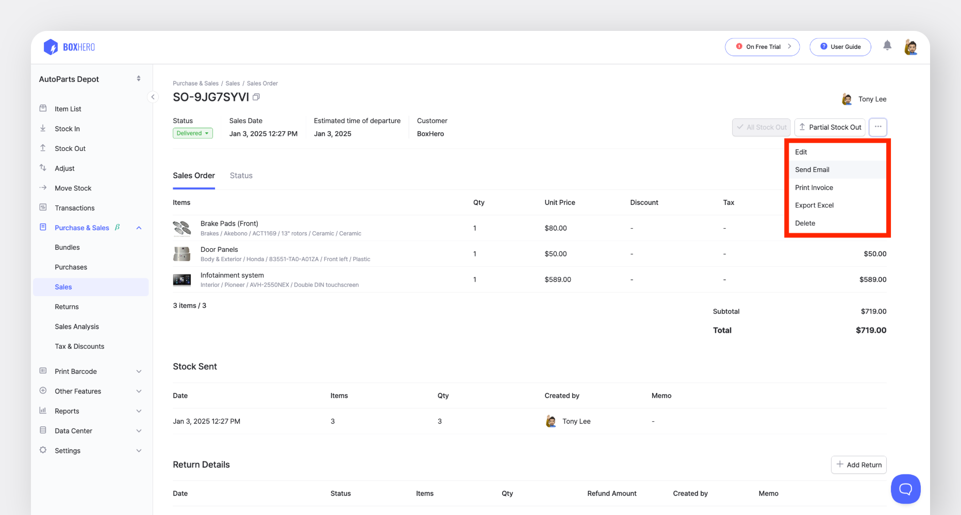This screenshot has height=515, width=961.
Task: Select Send Email from the menu
Action: pos(812,169)
